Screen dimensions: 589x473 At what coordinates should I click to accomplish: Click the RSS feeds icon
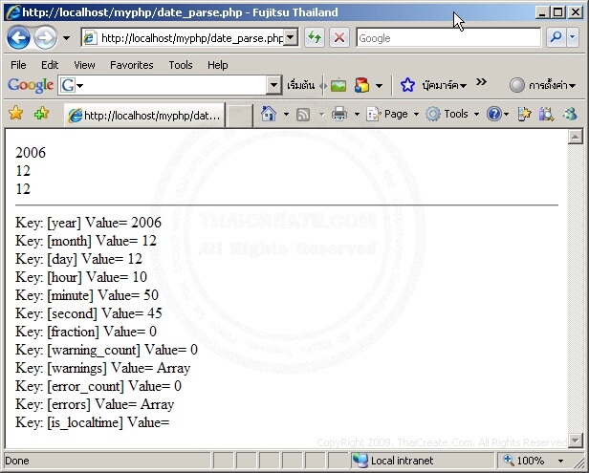pyautogui.click(x=303, y=114)
